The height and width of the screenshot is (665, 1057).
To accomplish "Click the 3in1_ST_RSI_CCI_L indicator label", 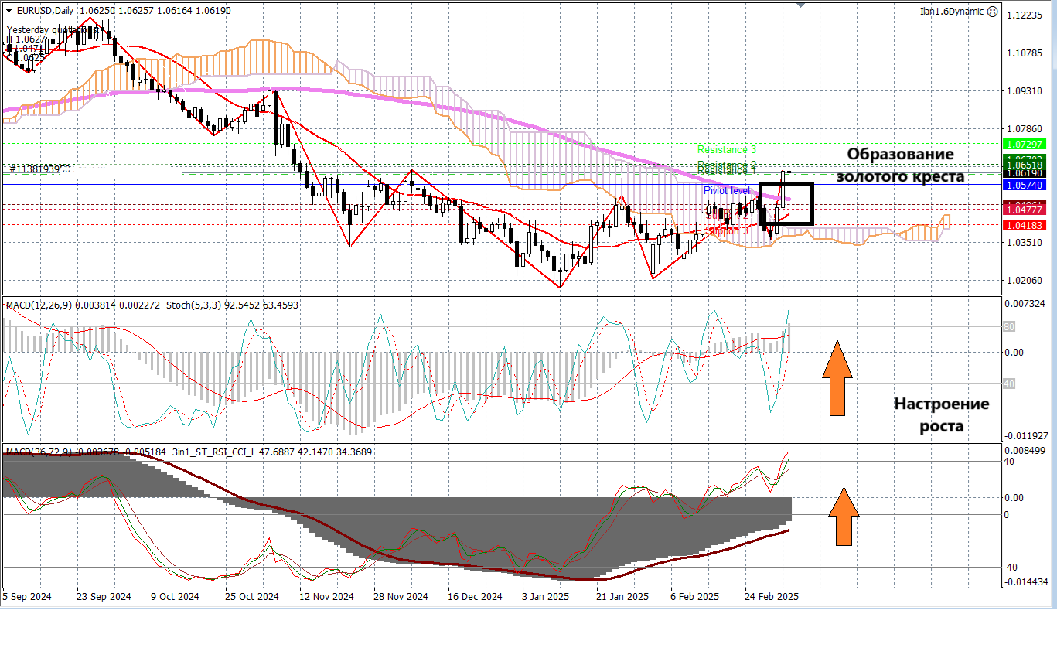I will tap(213, 452).
